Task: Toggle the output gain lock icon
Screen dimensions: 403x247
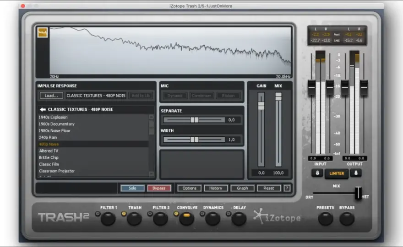Action: coord(356,173)
